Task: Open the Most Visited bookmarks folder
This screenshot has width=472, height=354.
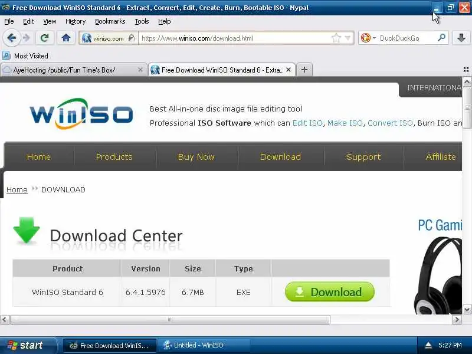Action: (25, 56)
